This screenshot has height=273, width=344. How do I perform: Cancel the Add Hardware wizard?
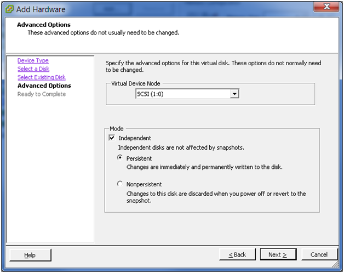click(319, 254)
